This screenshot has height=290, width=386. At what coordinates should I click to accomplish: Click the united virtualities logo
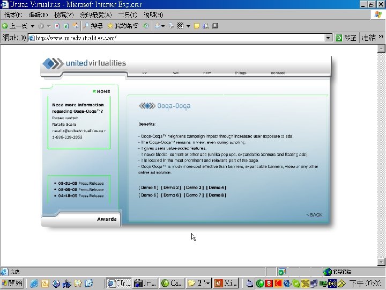click(84, 63)
